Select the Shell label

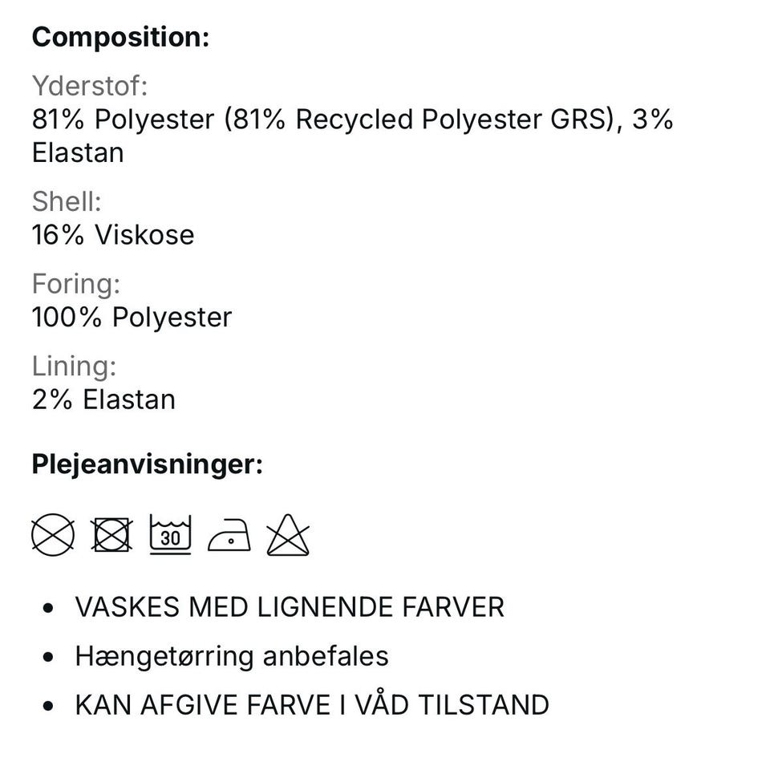[67, 201]
